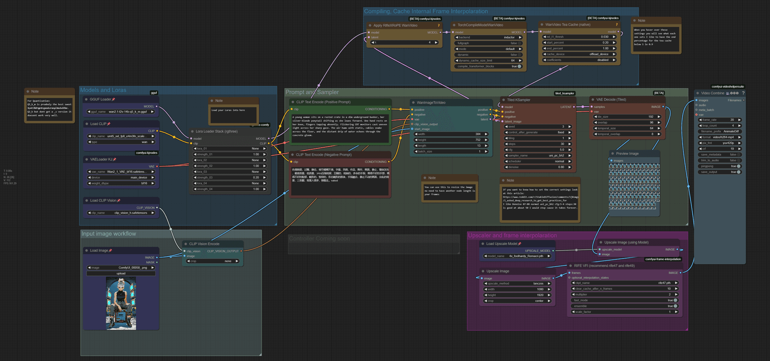Screen dimensions: 770x361
Task: Collapse the TorchCompileModelWanVideo node dot
Action: click(x=454, y=25)
